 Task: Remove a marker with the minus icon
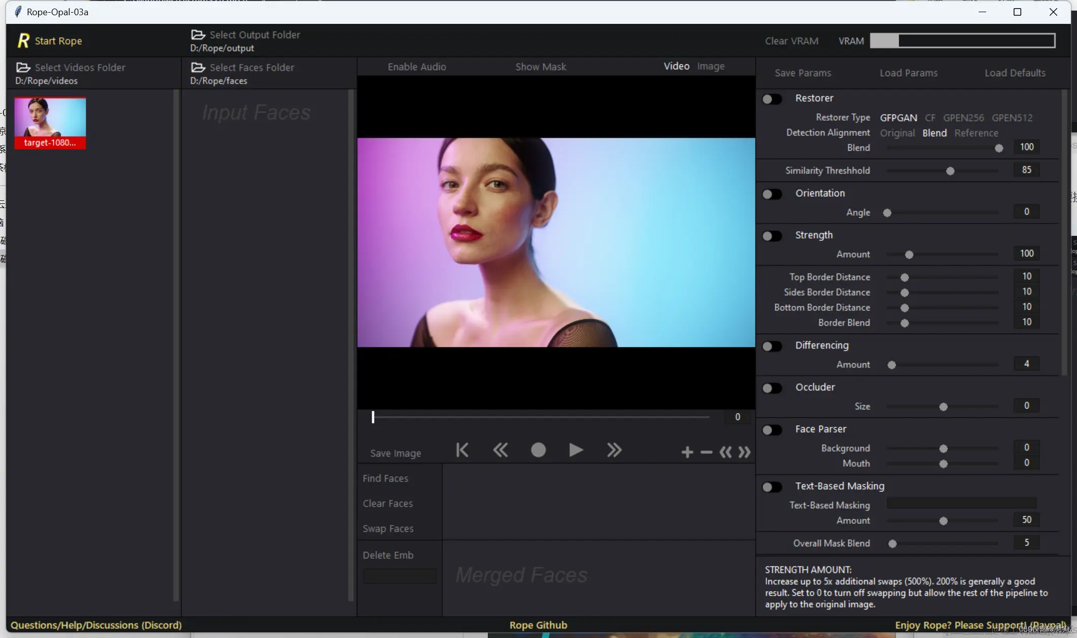tap(706, 452)
